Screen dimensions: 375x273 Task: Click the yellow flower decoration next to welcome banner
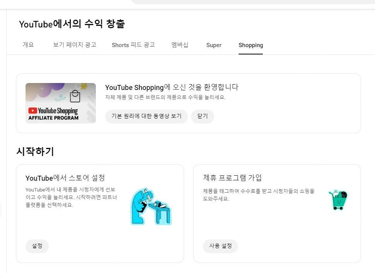point(83,86)
